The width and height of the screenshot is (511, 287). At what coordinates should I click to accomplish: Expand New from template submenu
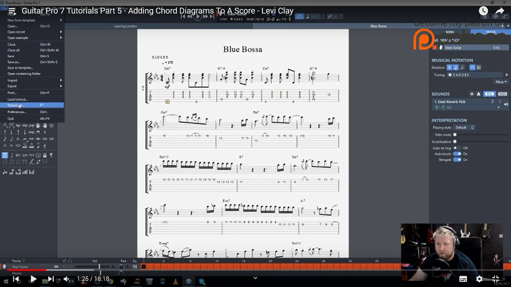pos(32,20)
